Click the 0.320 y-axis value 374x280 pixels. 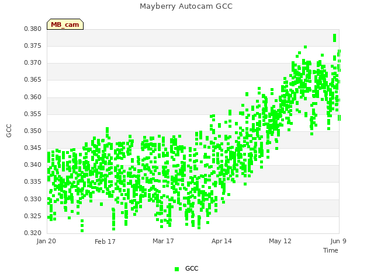33,233
